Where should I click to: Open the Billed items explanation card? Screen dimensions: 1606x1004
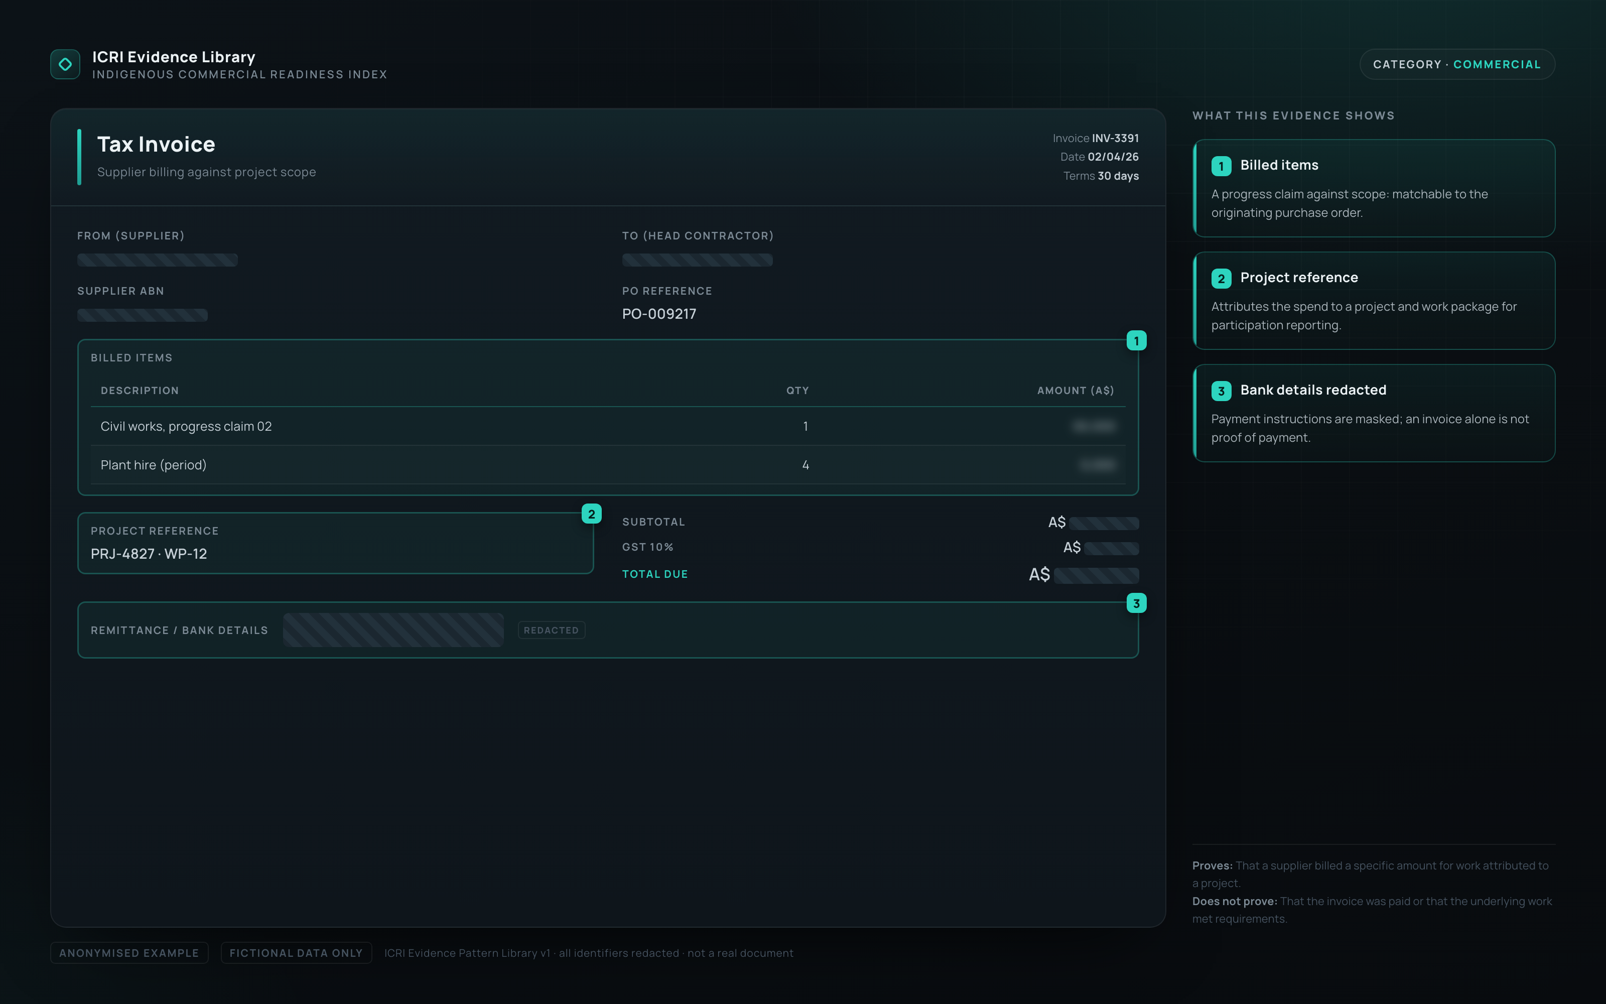[1374, 188]
